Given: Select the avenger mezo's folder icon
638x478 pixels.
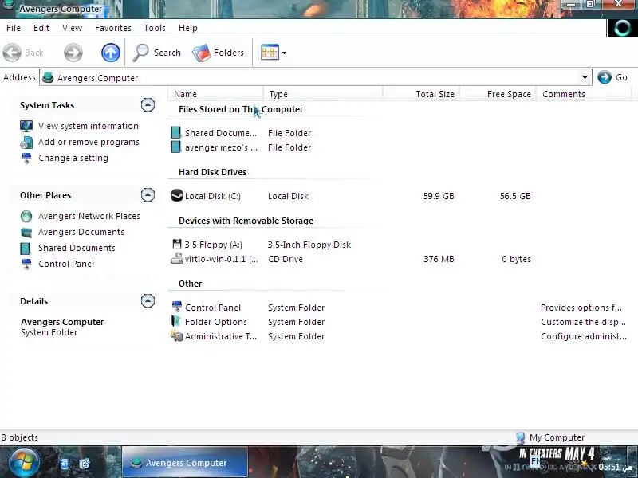Looking at the screenshot, I should coord(175,147).
